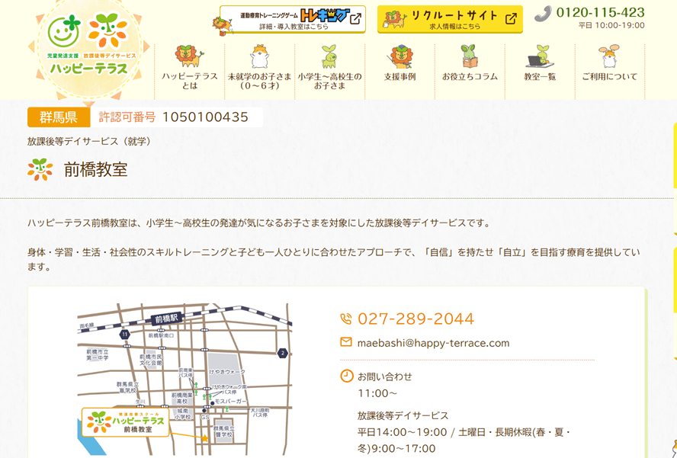Click the clock icon beside お問い合わせ
The height and width of the screenshot is (458, 677).
tap(346, 376)
